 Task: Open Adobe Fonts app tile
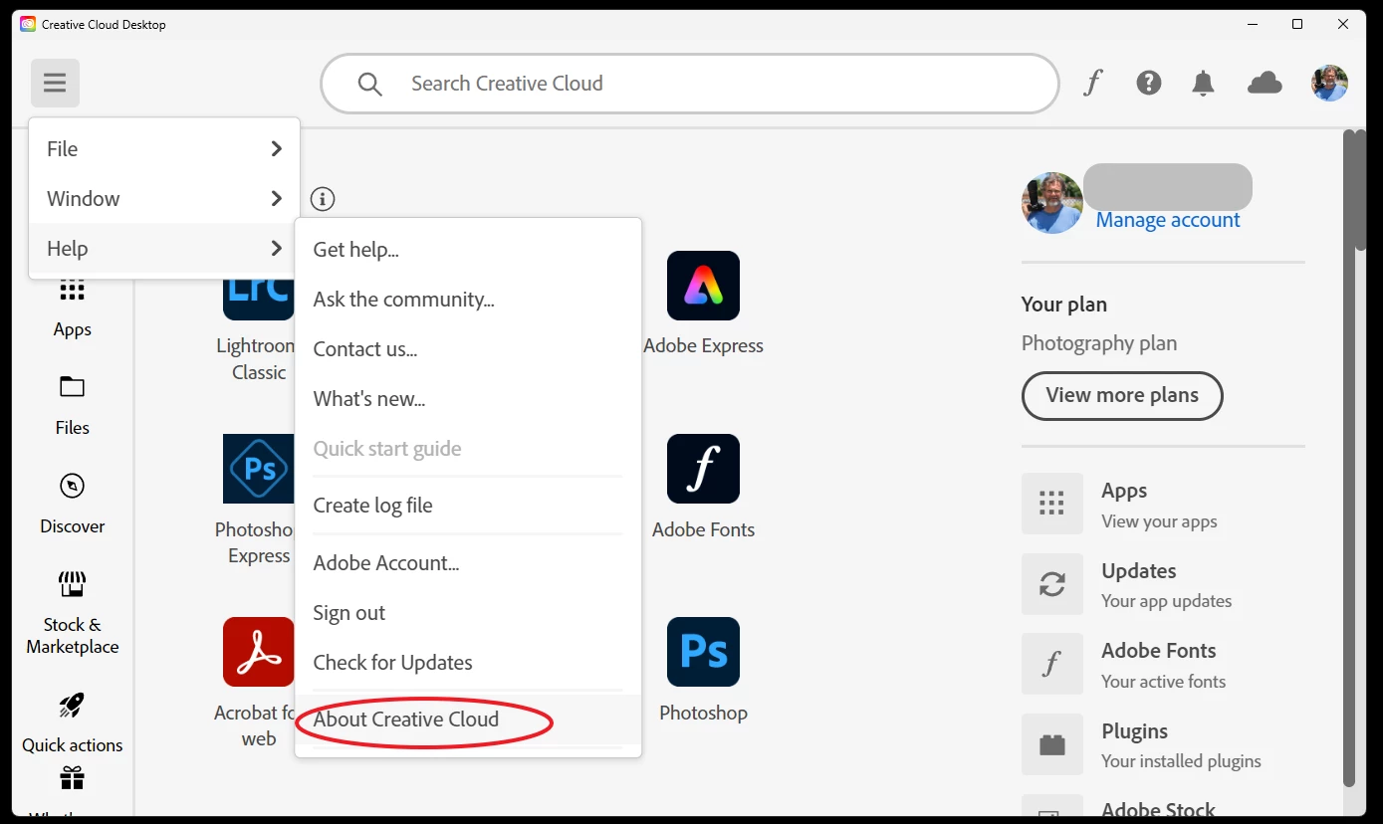pos(703,469)
